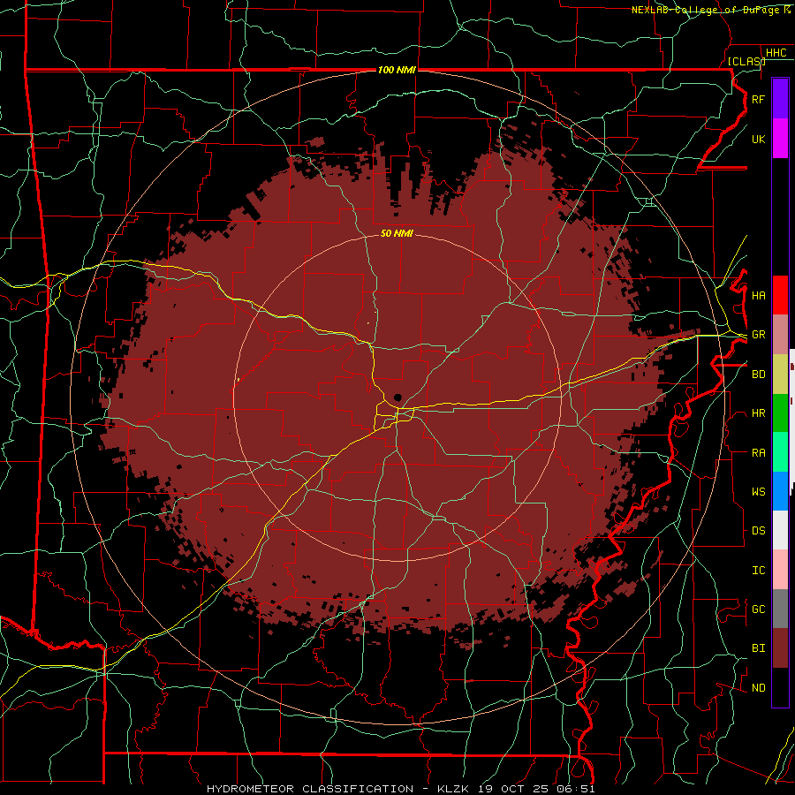The height and width of the screenshot is (795, 795).
Task: Click the 'WS' legend label
Action: [x=758, y=492]
